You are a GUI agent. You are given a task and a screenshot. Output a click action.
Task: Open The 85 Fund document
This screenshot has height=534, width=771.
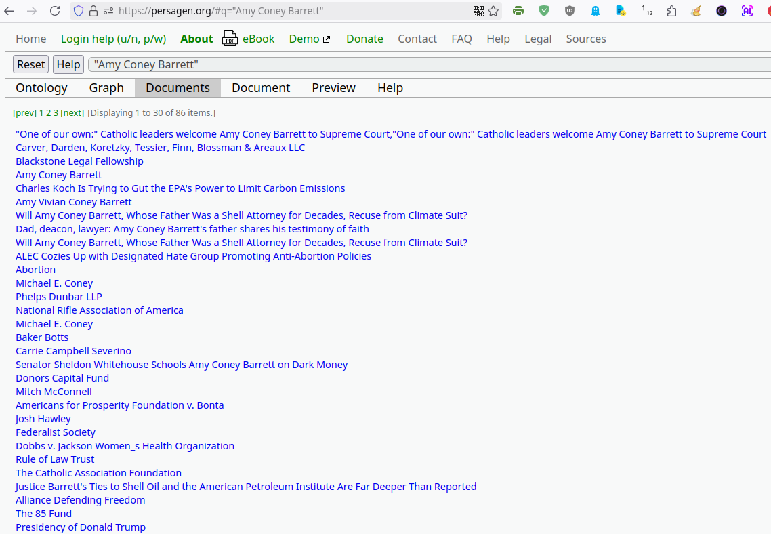[x=44, y=514]
